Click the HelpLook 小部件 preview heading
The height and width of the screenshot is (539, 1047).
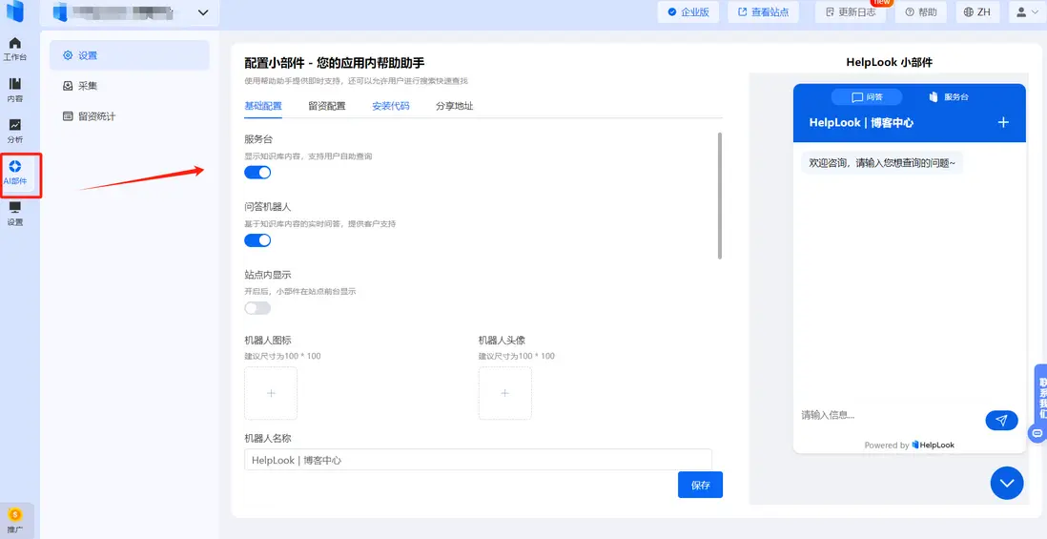coord(889,62)
